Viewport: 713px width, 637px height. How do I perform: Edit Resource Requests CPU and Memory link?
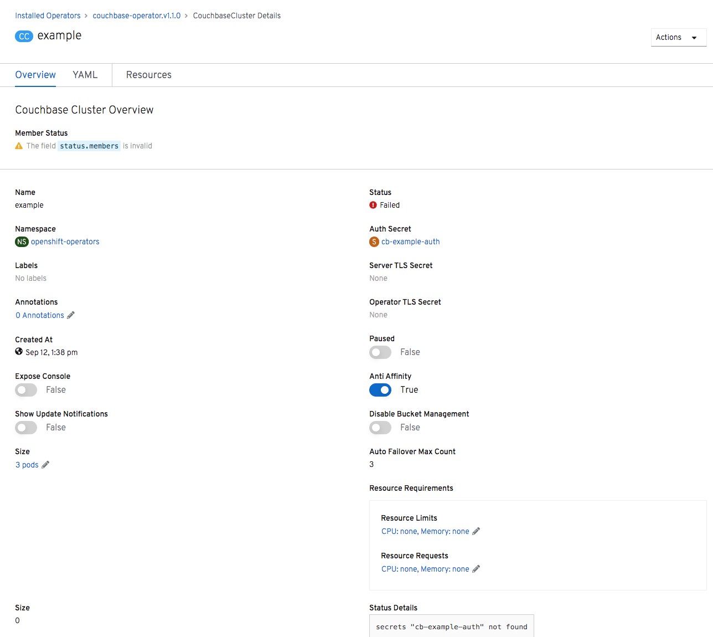pyautogui.click(x=425, y=569)
